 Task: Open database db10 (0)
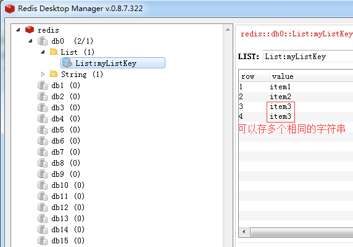68,185
